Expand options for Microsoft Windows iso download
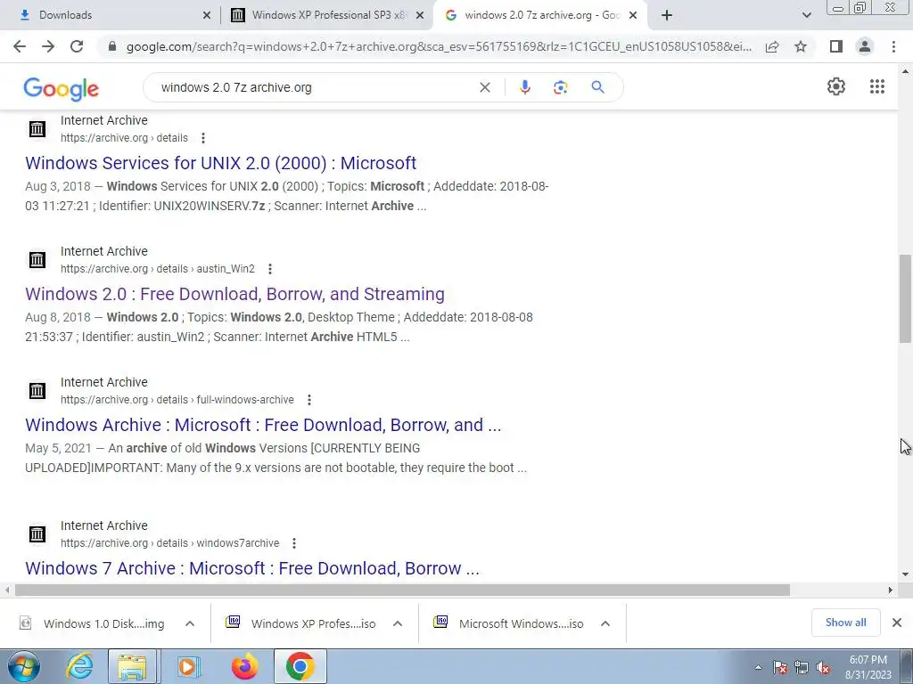The width and height of the screenshot is (913, 684). [605, 623]
